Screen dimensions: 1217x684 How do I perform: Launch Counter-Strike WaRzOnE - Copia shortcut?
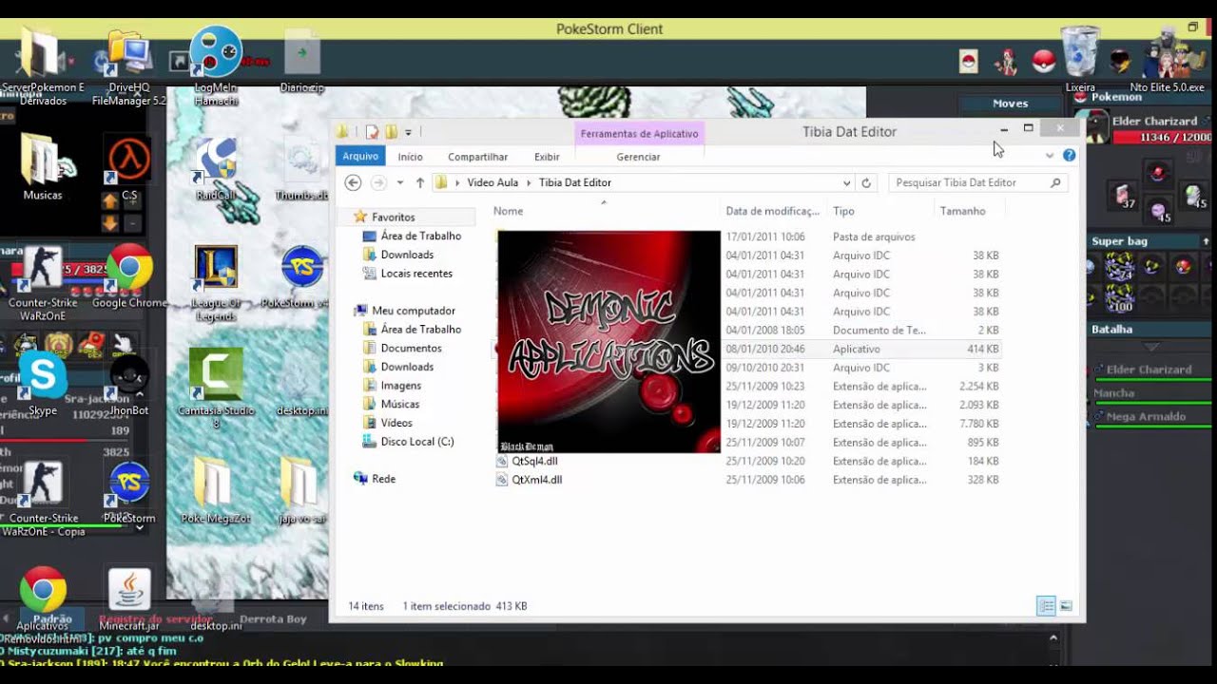click(x=43, y=499)
